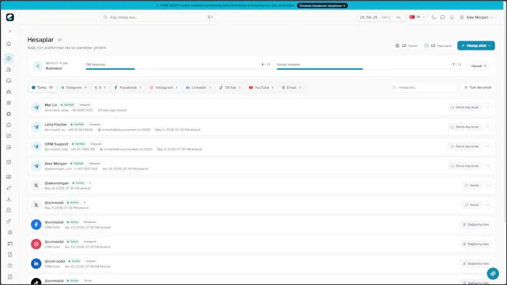Select the Telegram filter tab
The image size is (507, 285).
[x=74, y=87]
